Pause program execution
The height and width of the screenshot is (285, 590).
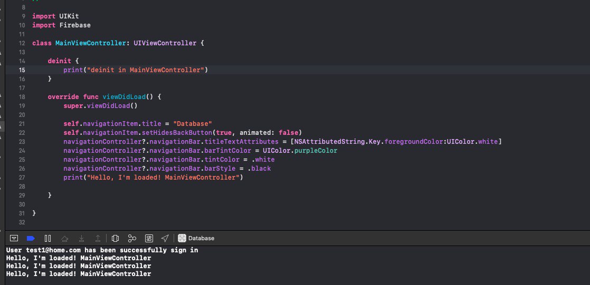coord(48,238)
